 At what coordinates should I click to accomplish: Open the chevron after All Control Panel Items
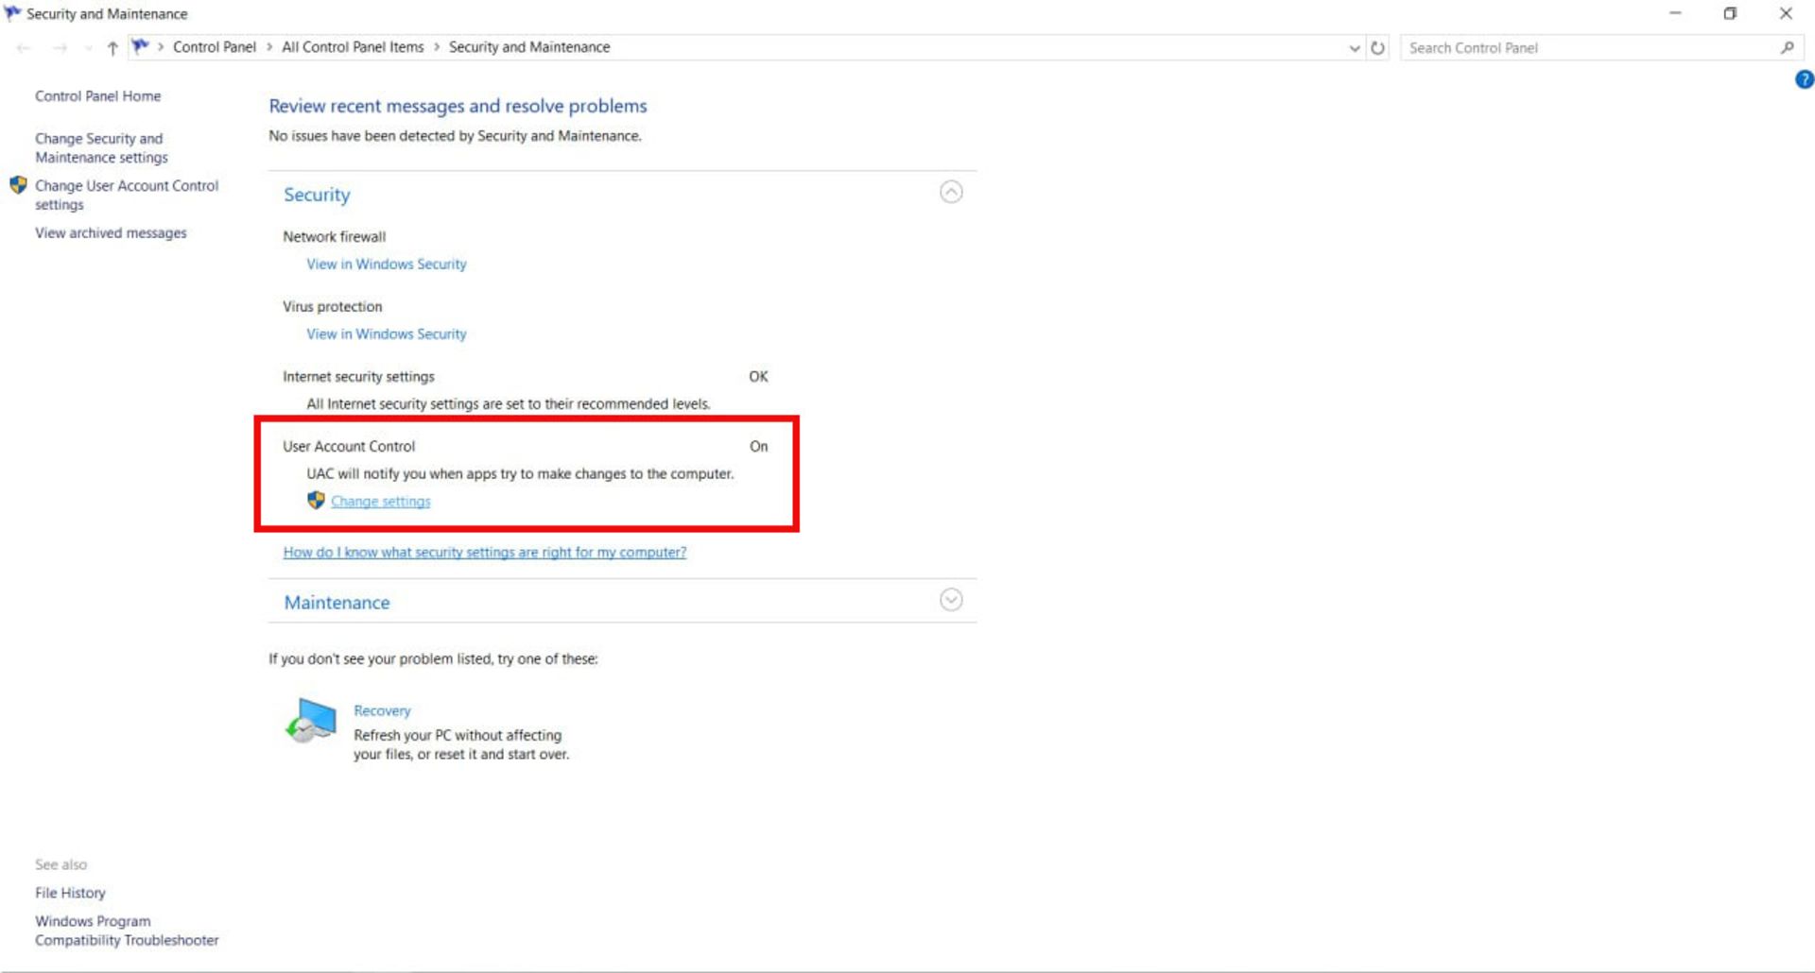coord(437,47)
